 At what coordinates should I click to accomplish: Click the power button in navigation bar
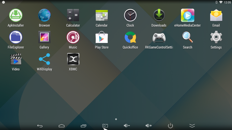click(x=170, y=126)
